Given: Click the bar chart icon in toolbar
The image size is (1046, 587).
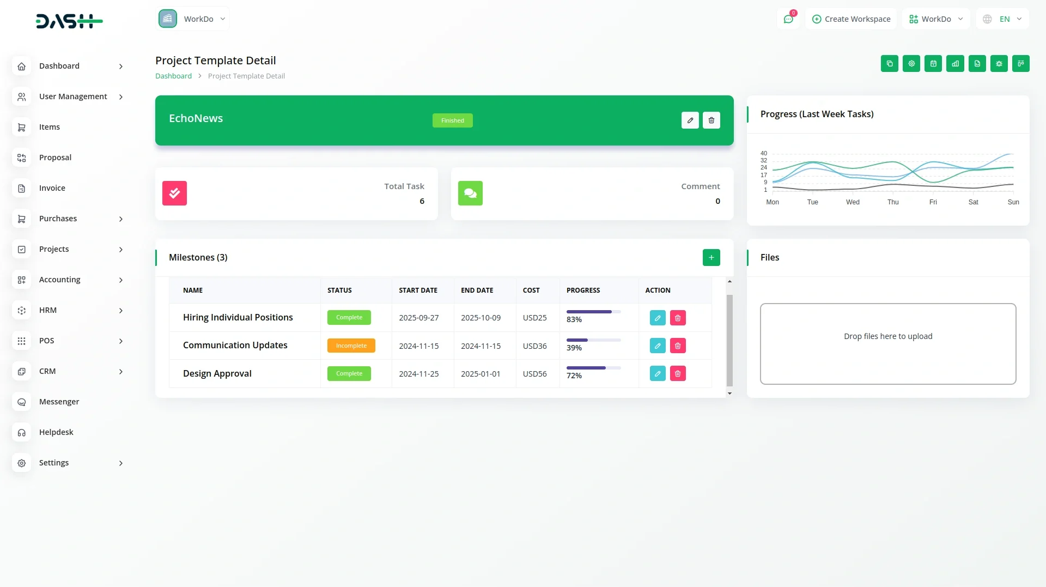Looking at the screenshot, I should click(x=955, y=64).
